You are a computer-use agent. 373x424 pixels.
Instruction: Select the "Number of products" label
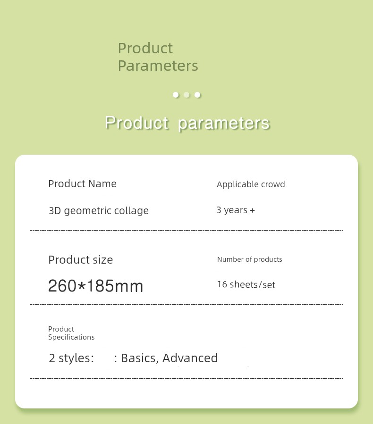coord(250,259)
